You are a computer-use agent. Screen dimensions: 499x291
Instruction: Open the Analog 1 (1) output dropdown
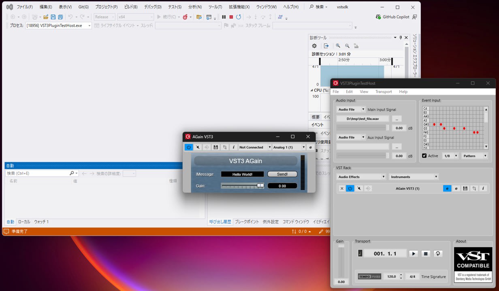[289, 147]
